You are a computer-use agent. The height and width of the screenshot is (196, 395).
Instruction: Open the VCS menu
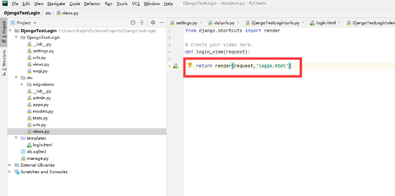pyautogui.click(x=136, y=4)
